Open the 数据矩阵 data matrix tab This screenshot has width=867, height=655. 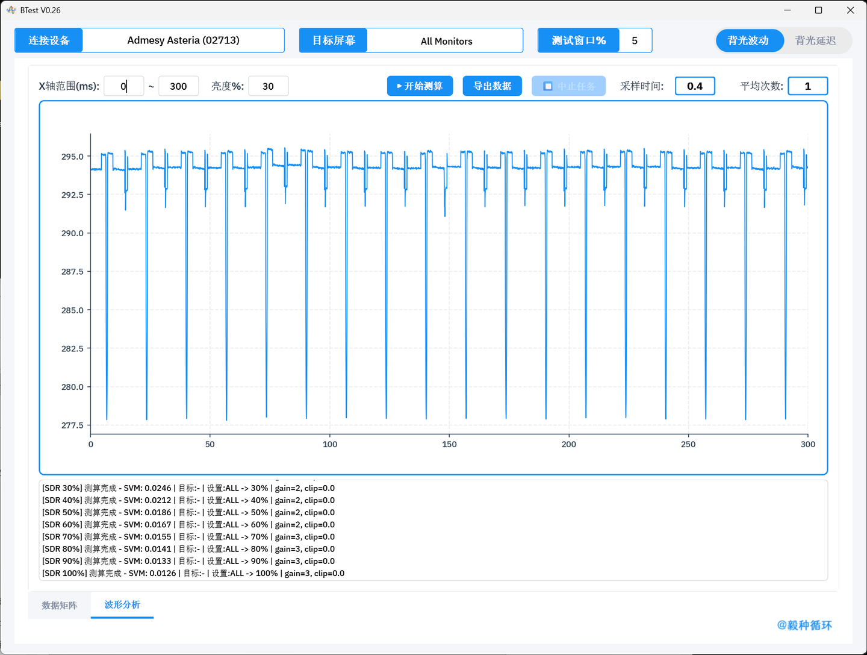[60, 605]
